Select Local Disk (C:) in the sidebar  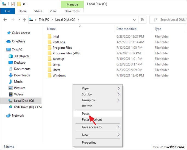click(21, 101)
